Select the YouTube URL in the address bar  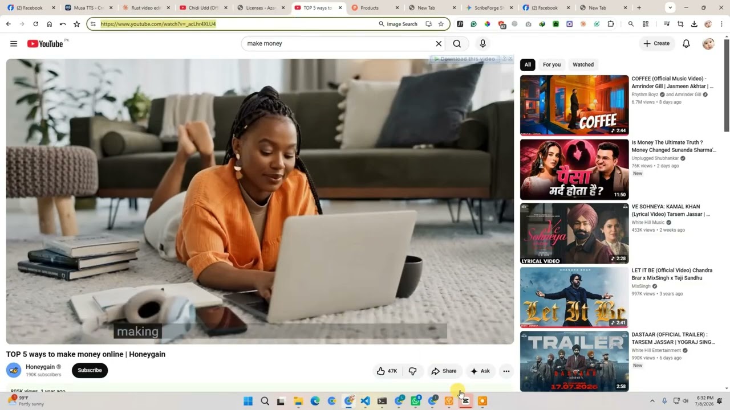click(x=158, y=24)
